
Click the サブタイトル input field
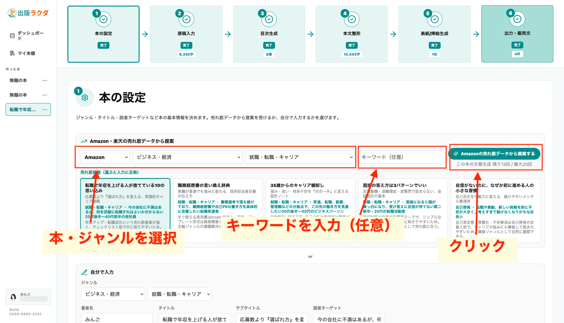[x=272, y=319]
